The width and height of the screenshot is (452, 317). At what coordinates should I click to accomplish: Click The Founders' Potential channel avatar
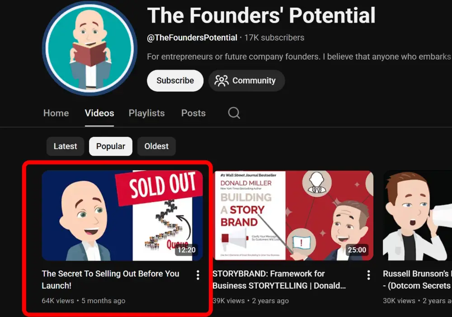point(89,48)
